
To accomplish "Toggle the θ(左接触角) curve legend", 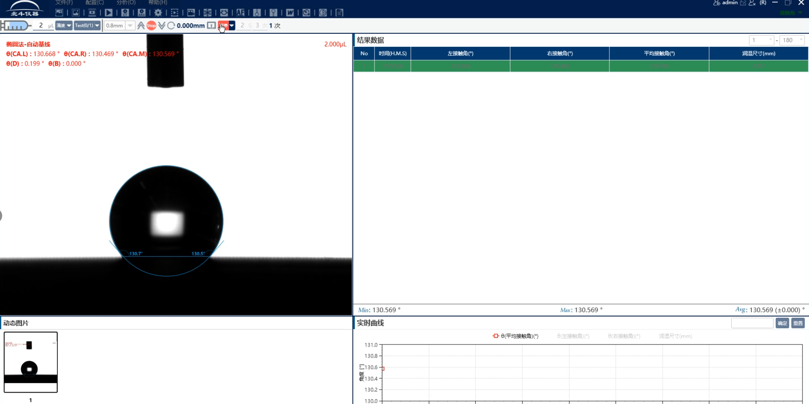I will [x=573, y=336].
